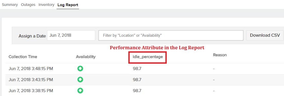Click the 98.7 value in the first row
The width and height of the screenshot is (284, 96).
137,69
